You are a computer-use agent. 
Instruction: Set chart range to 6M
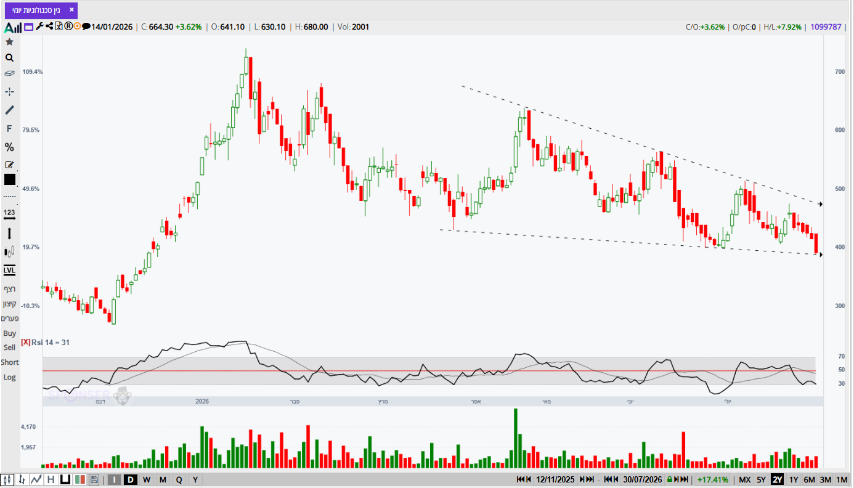(810, 479)
